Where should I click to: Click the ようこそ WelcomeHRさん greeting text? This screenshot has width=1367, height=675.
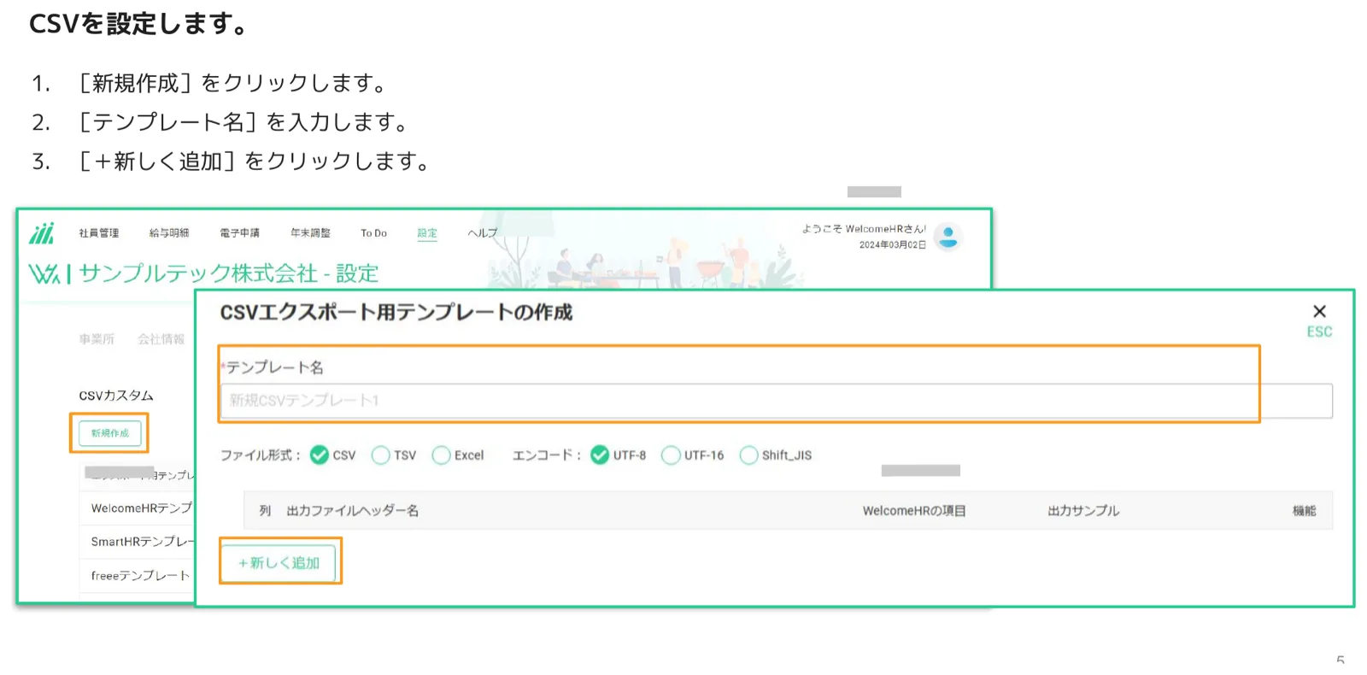864,229
